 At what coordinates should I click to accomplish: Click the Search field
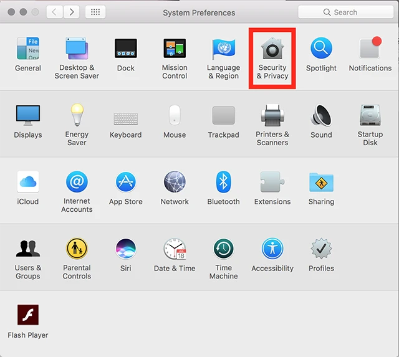[x=345, y=12]
